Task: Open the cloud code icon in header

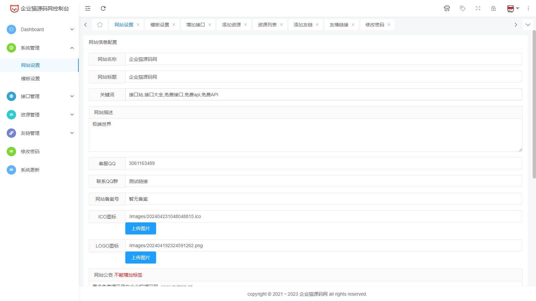Action: (447, 8)
